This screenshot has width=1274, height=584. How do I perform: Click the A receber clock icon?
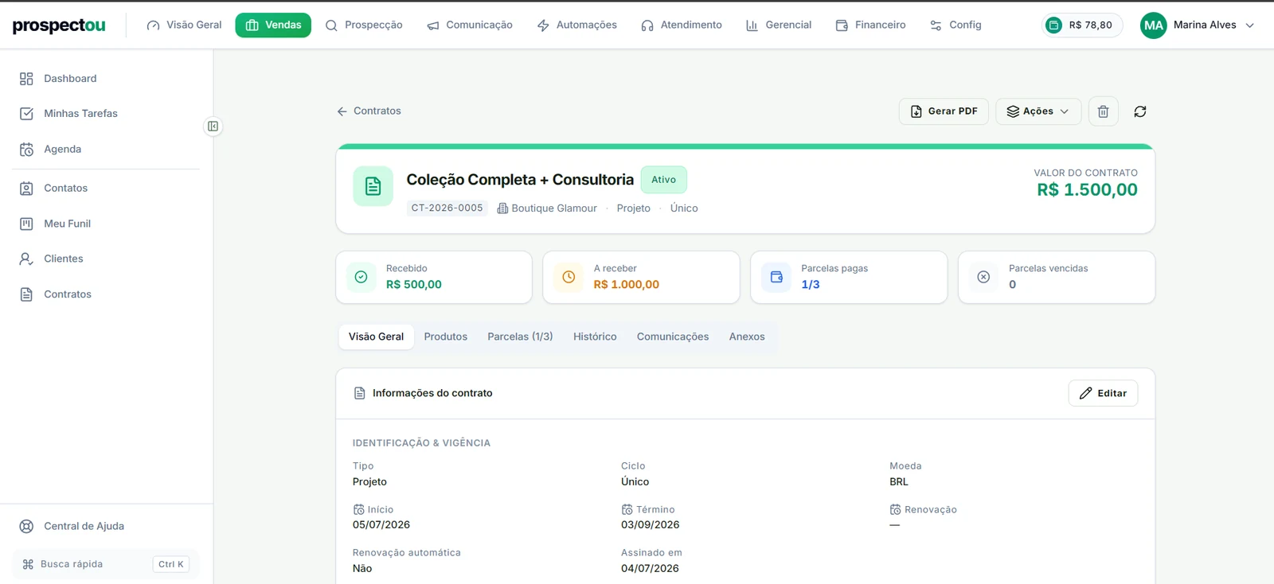(569, 277)
